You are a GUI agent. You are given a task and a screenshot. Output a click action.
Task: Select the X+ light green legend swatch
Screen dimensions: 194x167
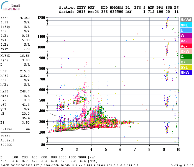pyautogui.click(x=186, y=62)
